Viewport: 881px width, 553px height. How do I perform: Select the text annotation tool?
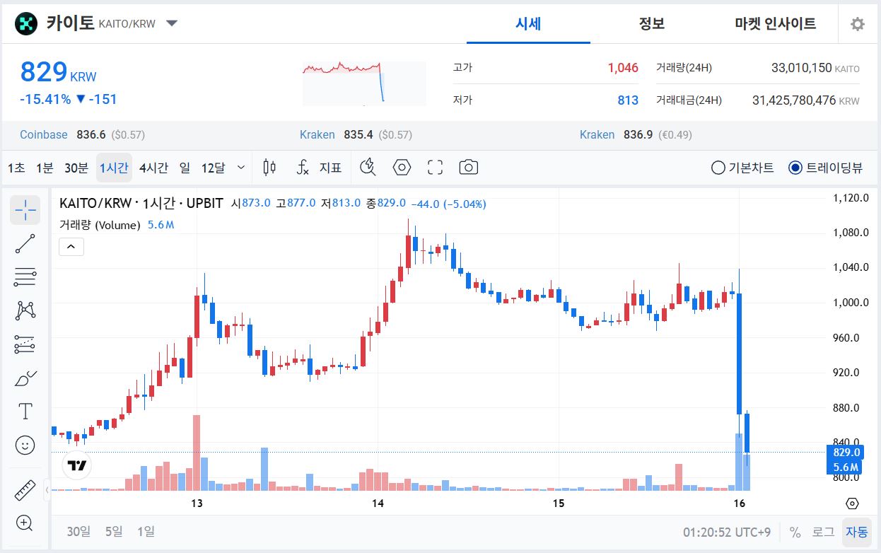click(25, 410)
